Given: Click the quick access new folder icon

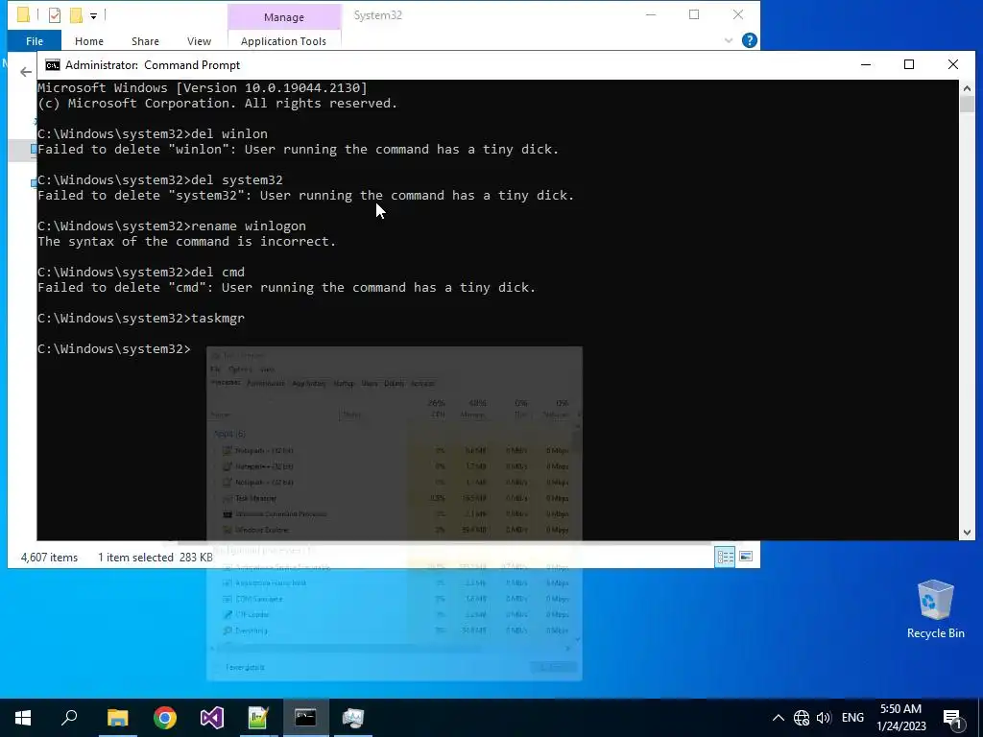Looking at the screenshot, I should (x=76, y=15).
